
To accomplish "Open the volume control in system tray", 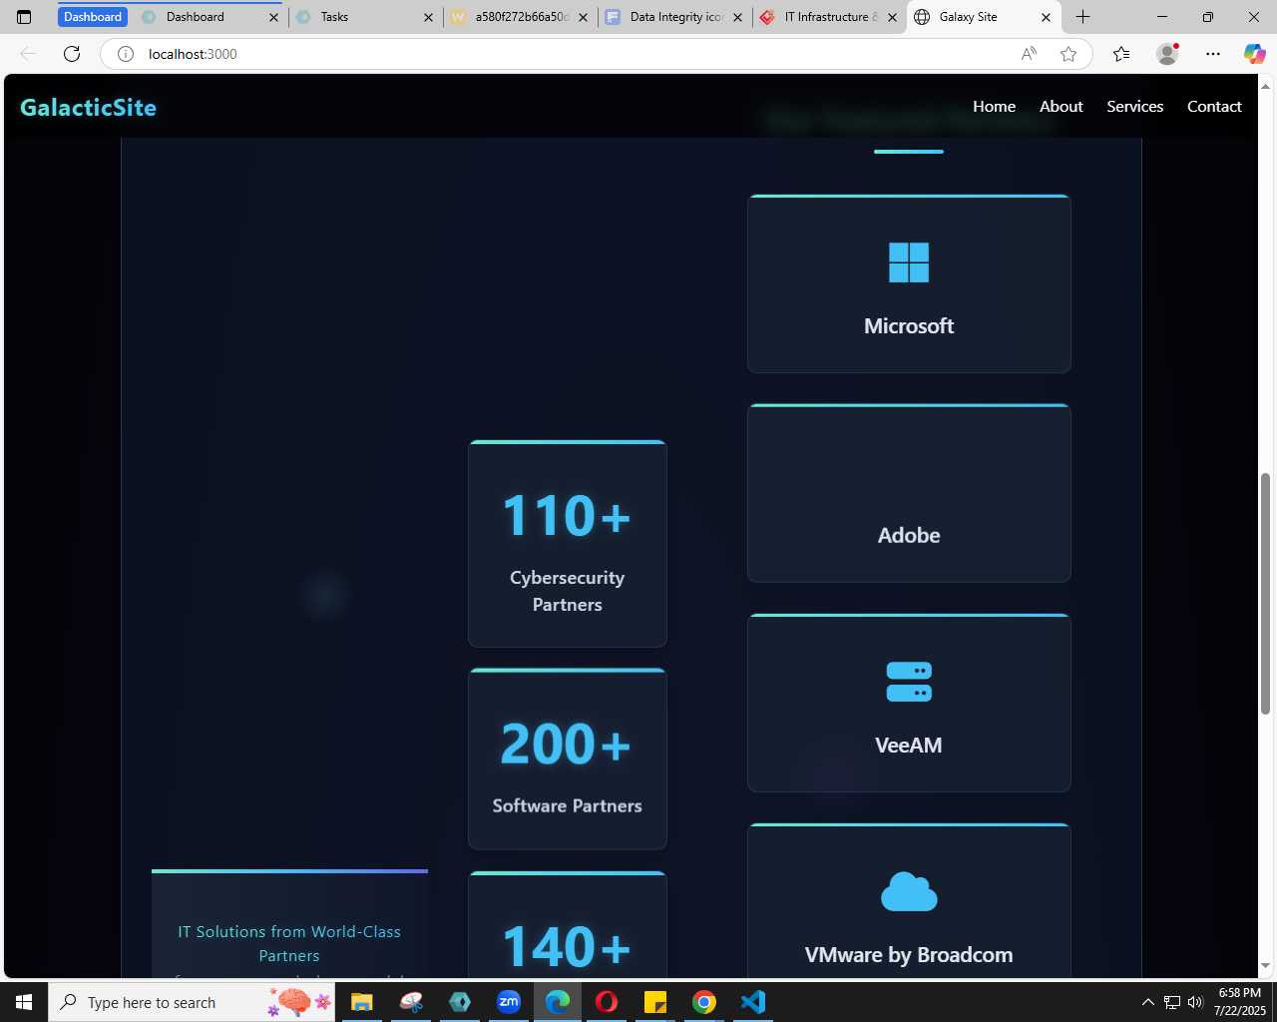I will pos(1195,1002).
